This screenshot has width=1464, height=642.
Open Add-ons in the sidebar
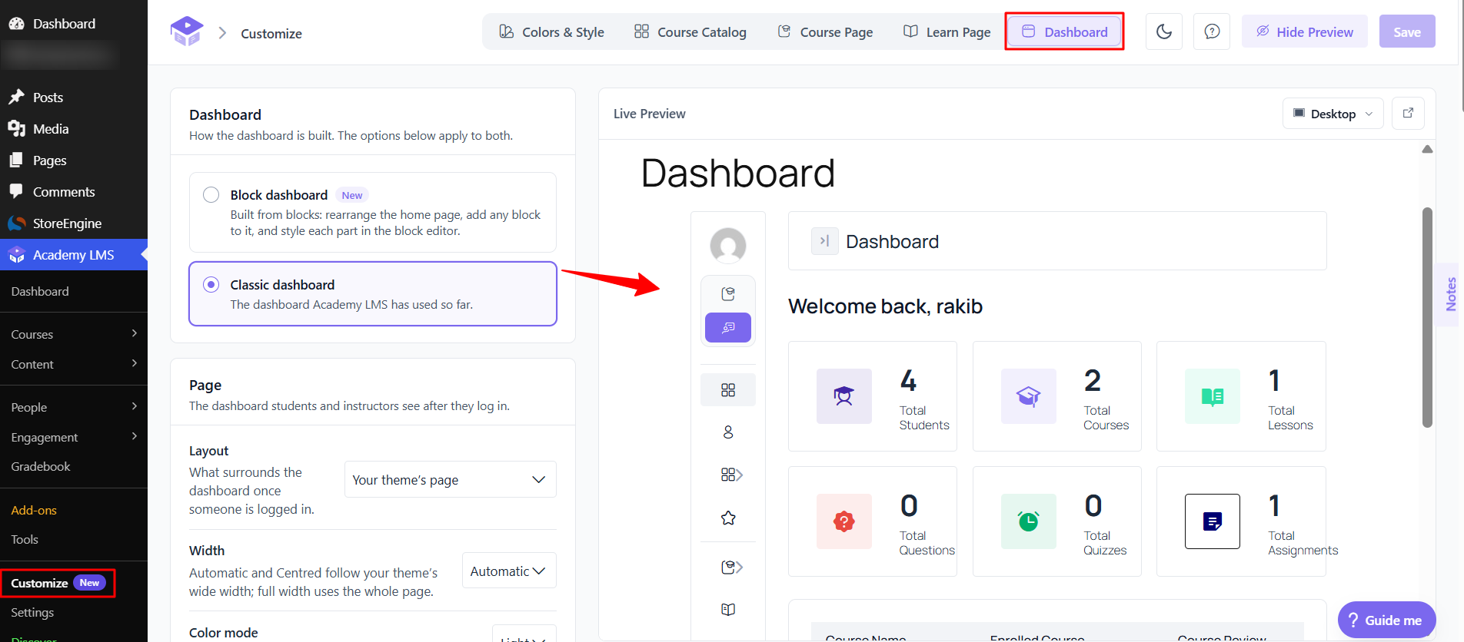click(x=34, y=510)
